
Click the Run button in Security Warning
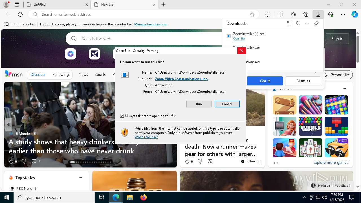[x=199, y=104]
